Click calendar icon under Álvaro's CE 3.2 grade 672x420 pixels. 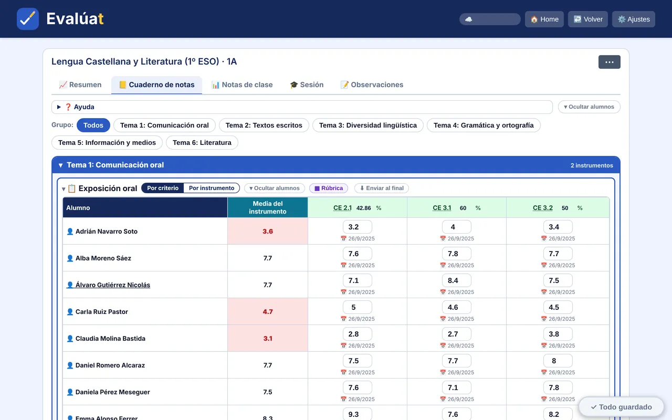(544, 292)
